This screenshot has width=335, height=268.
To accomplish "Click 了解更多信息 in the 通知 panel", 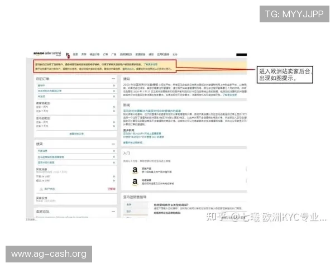I will coord(229,95).
